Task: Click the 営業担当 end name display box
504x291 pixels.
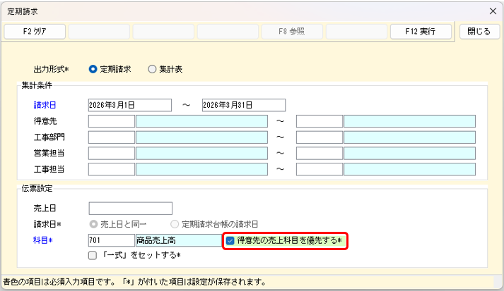Action: (x=409, y=153)
